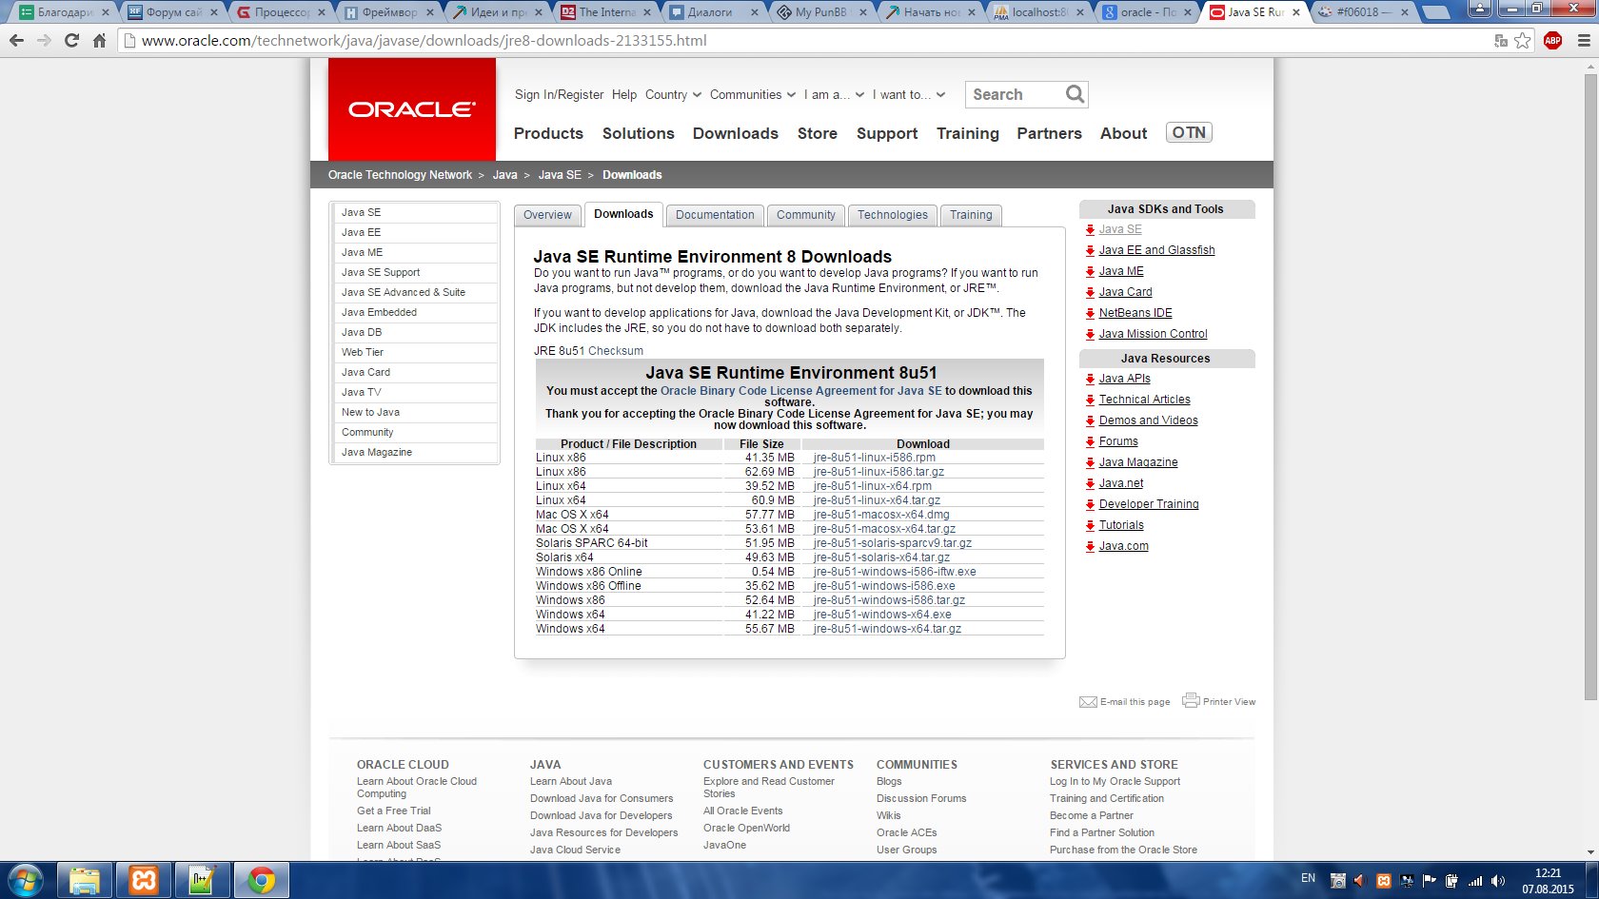Download jre-8u51-linux-x64.tar.gz
Viewport: 1599px width, 899px height.
pos(877,500)
